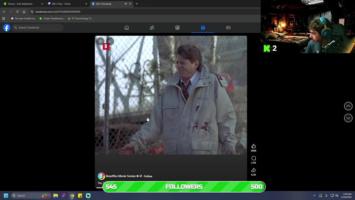
Task: Open a new browser tab
Action: (x=137, y=4)
